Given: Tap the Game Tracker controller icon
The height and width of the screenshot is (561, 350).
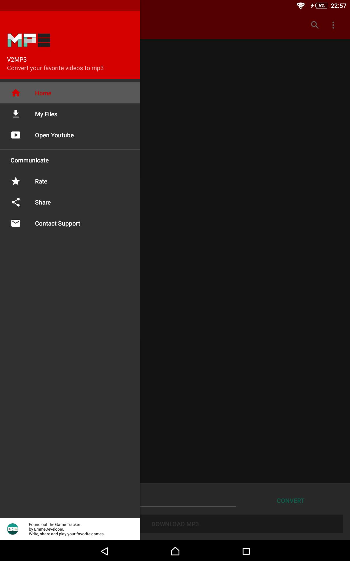Looking at the screenshot, I should coord(13,529).
